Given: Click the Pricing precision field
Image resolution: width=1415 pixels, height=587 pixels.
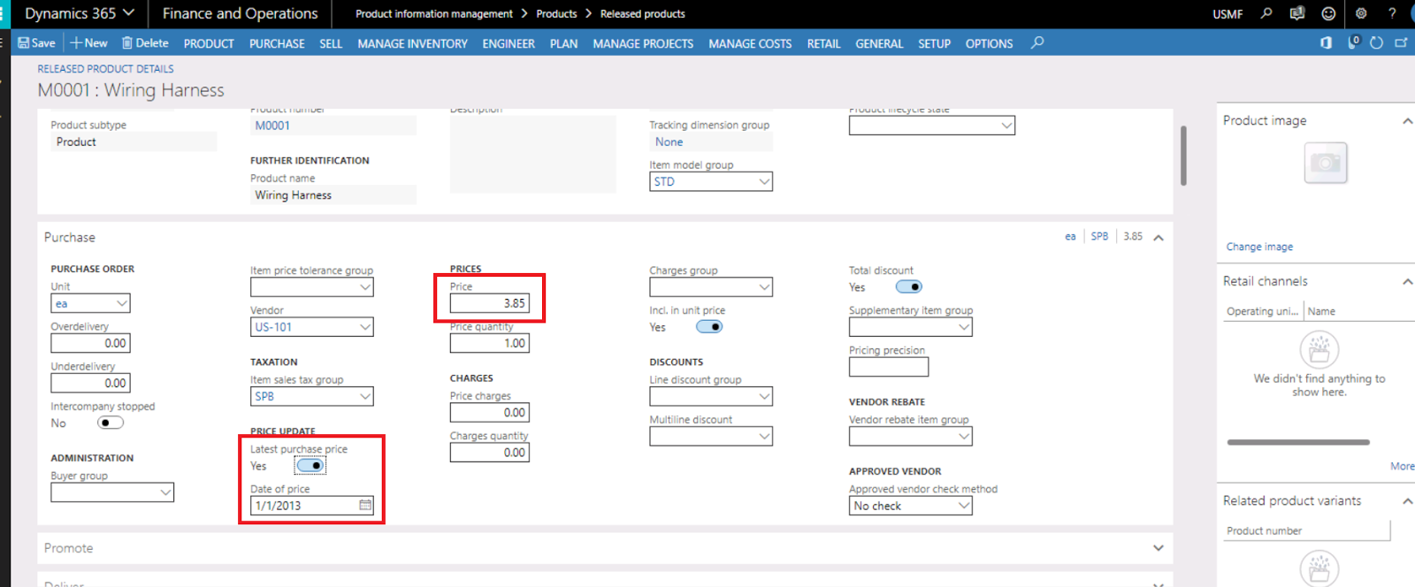Looking at the screenshot, I should click(x=889, y=366).
